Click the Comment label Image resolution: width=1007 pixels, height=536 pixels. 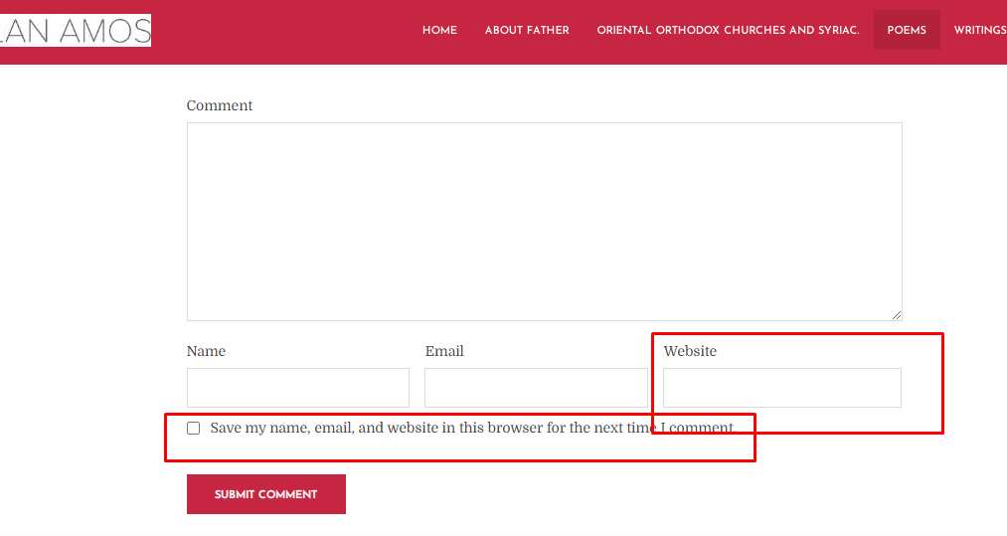click(x=219, y=105)
